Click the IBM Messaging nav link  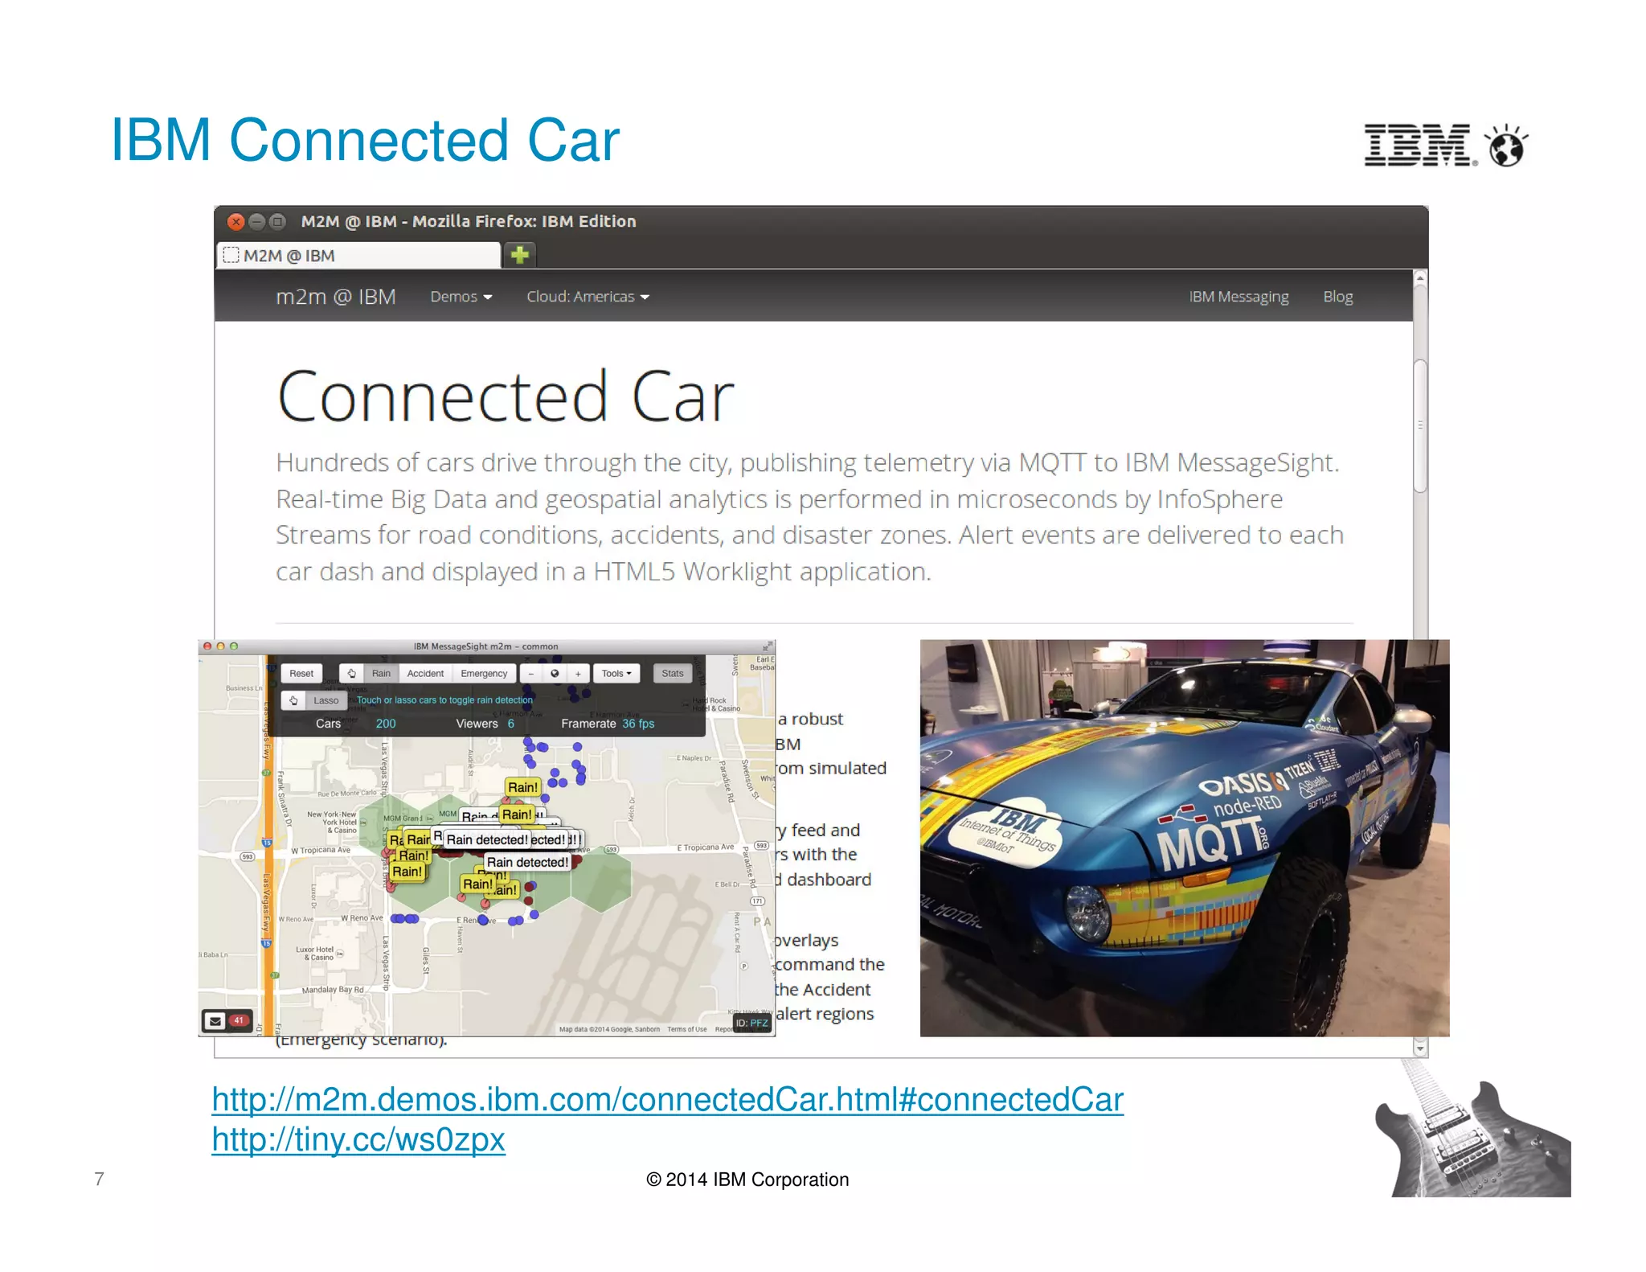click(x=1239, y=297)
